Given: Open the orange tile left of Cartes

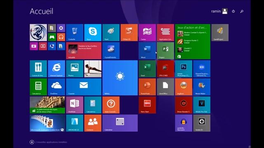Looking at the screenshot, I should [129, 32].
